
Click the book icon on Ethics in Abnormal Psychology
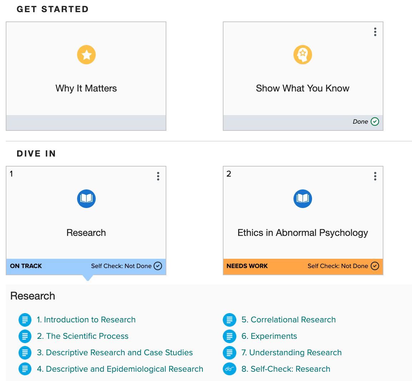(302, 199)
